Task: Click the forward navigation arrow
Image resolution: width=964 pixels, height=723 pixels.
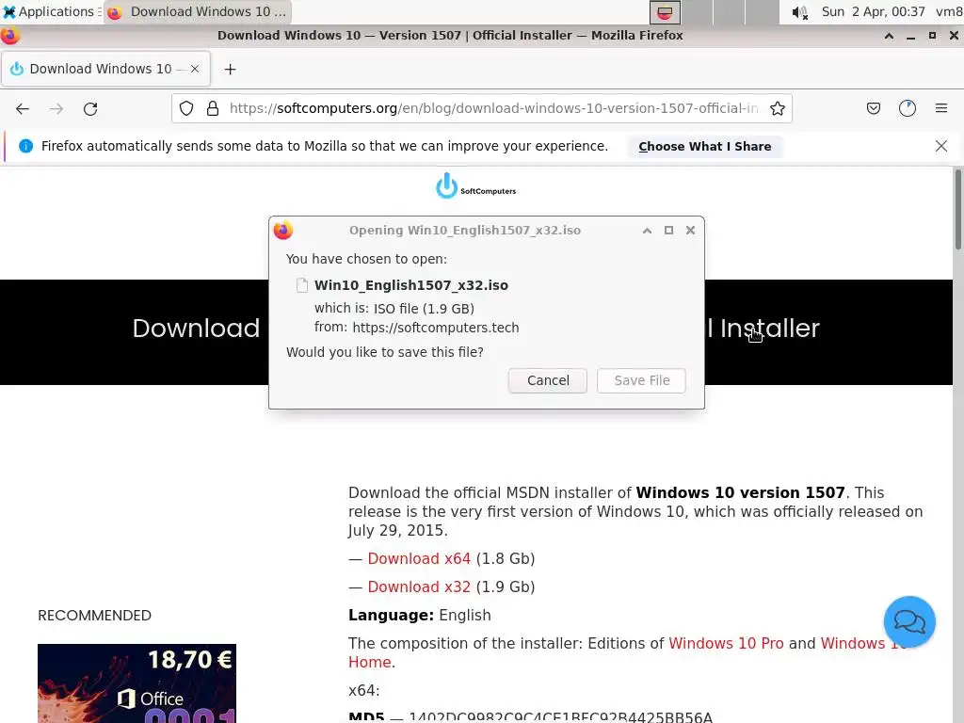Action: (x=56, y=109)
